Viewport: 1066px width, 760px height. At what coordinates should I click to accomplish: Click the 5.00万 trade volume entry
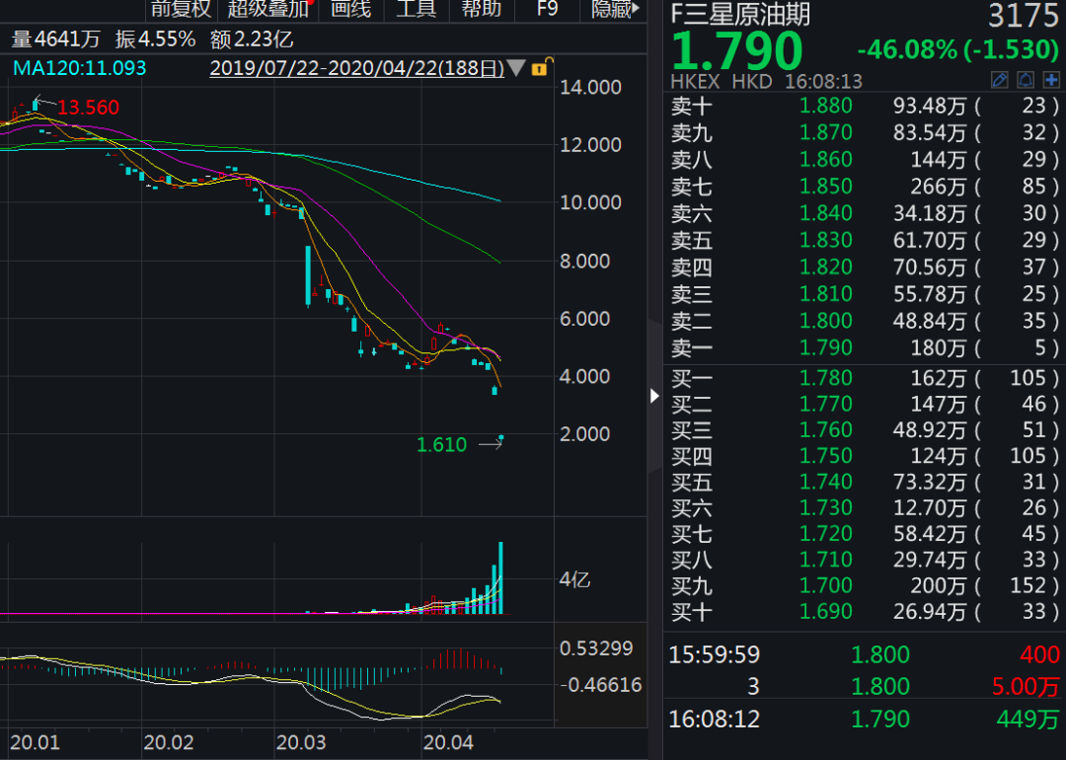(x=1026, y=687)
